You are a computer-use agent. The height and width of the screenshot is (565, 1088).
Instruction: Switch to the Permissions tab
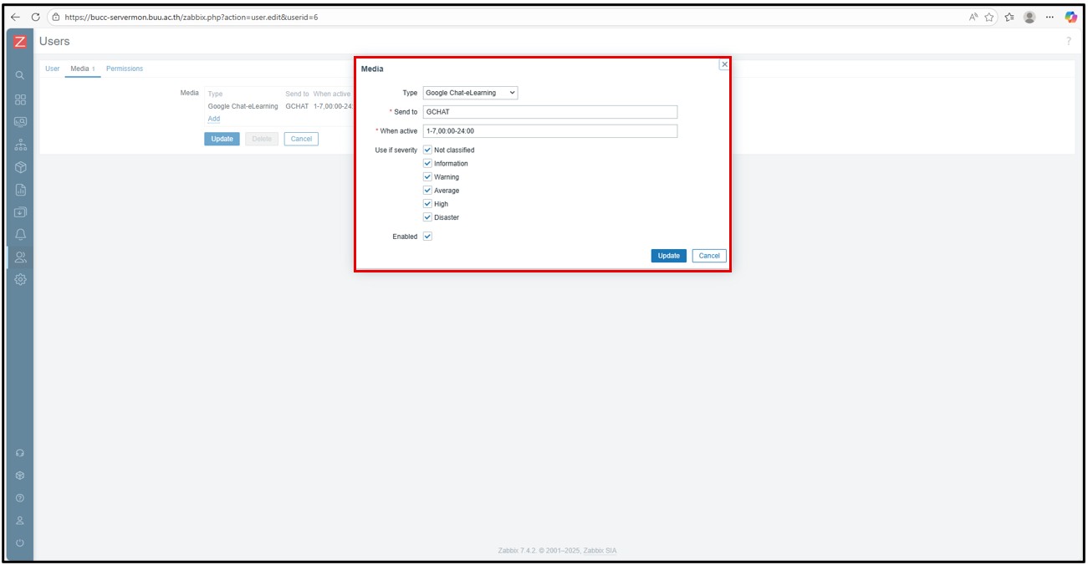click(x=125, y=69)
